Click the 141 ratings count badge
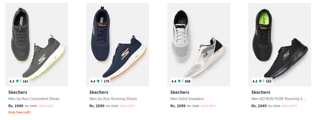325x120 pixels. [25, 81]
